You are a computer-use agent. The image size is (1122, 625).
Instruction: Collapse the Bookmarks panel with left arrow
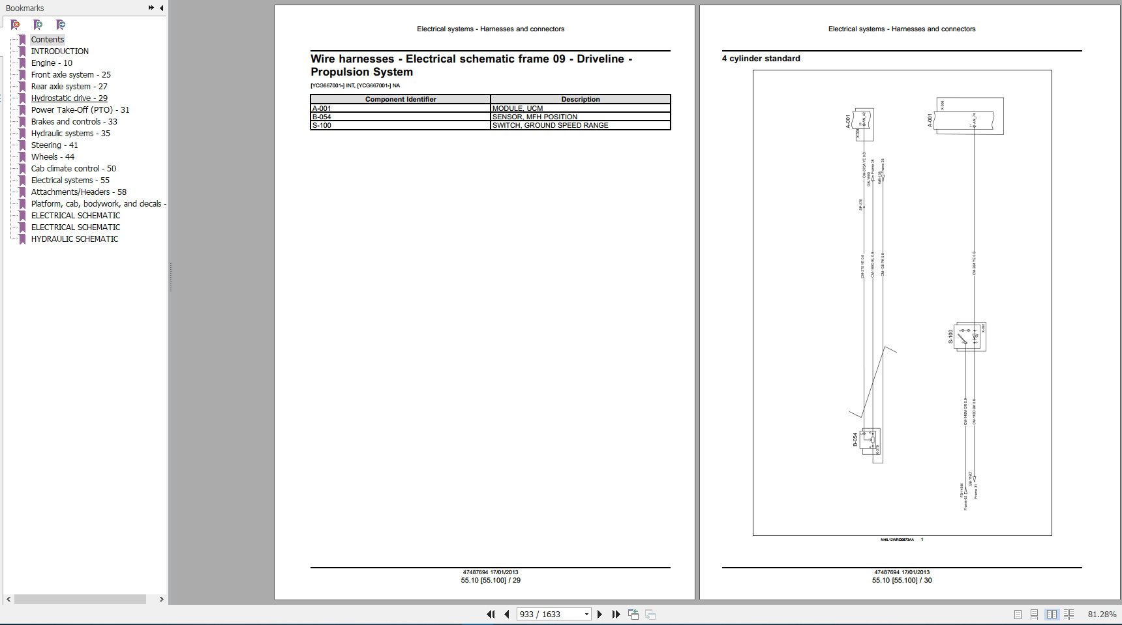click(162, 8)
